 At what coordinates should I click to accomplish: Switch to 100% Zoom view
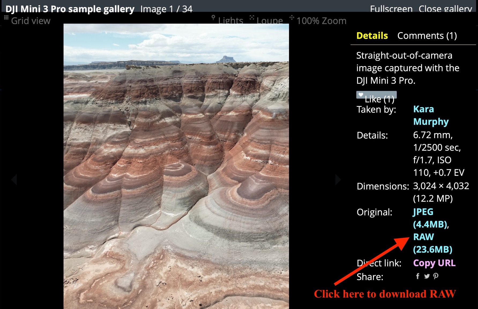click(x=318, y=20)
